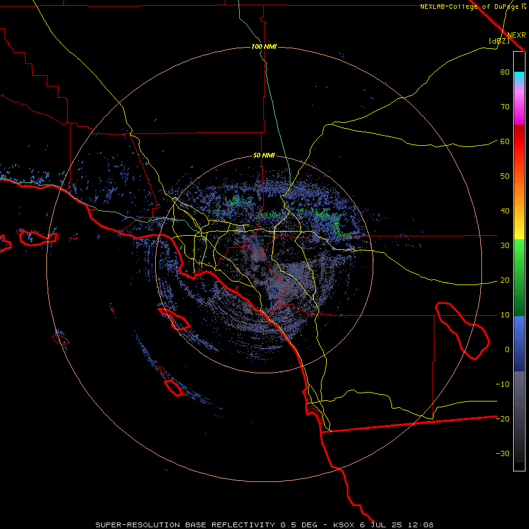Click the 10 value on the dBZ scale
529x529 pixels.
pyautogui.click(x=505, y=315)
